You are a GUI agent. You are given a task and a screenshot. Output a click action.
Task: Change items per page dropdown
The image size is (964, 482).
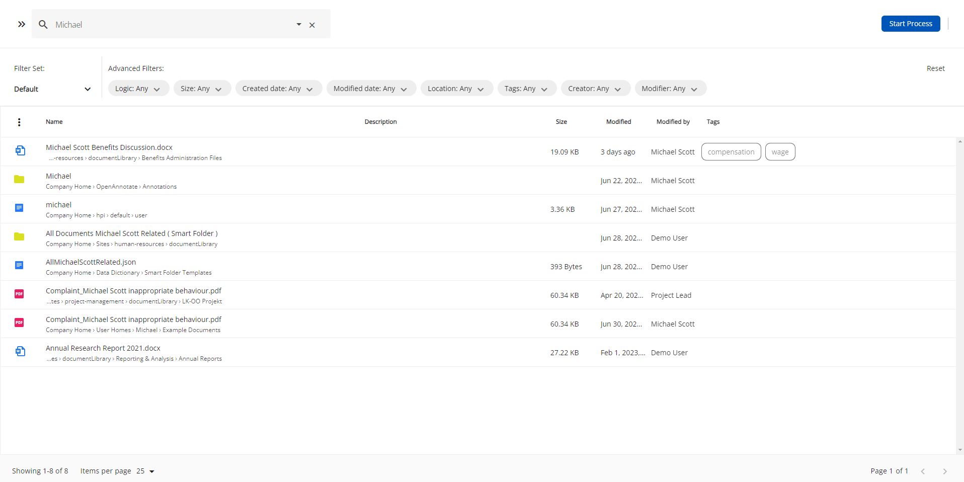pos(145,471)
